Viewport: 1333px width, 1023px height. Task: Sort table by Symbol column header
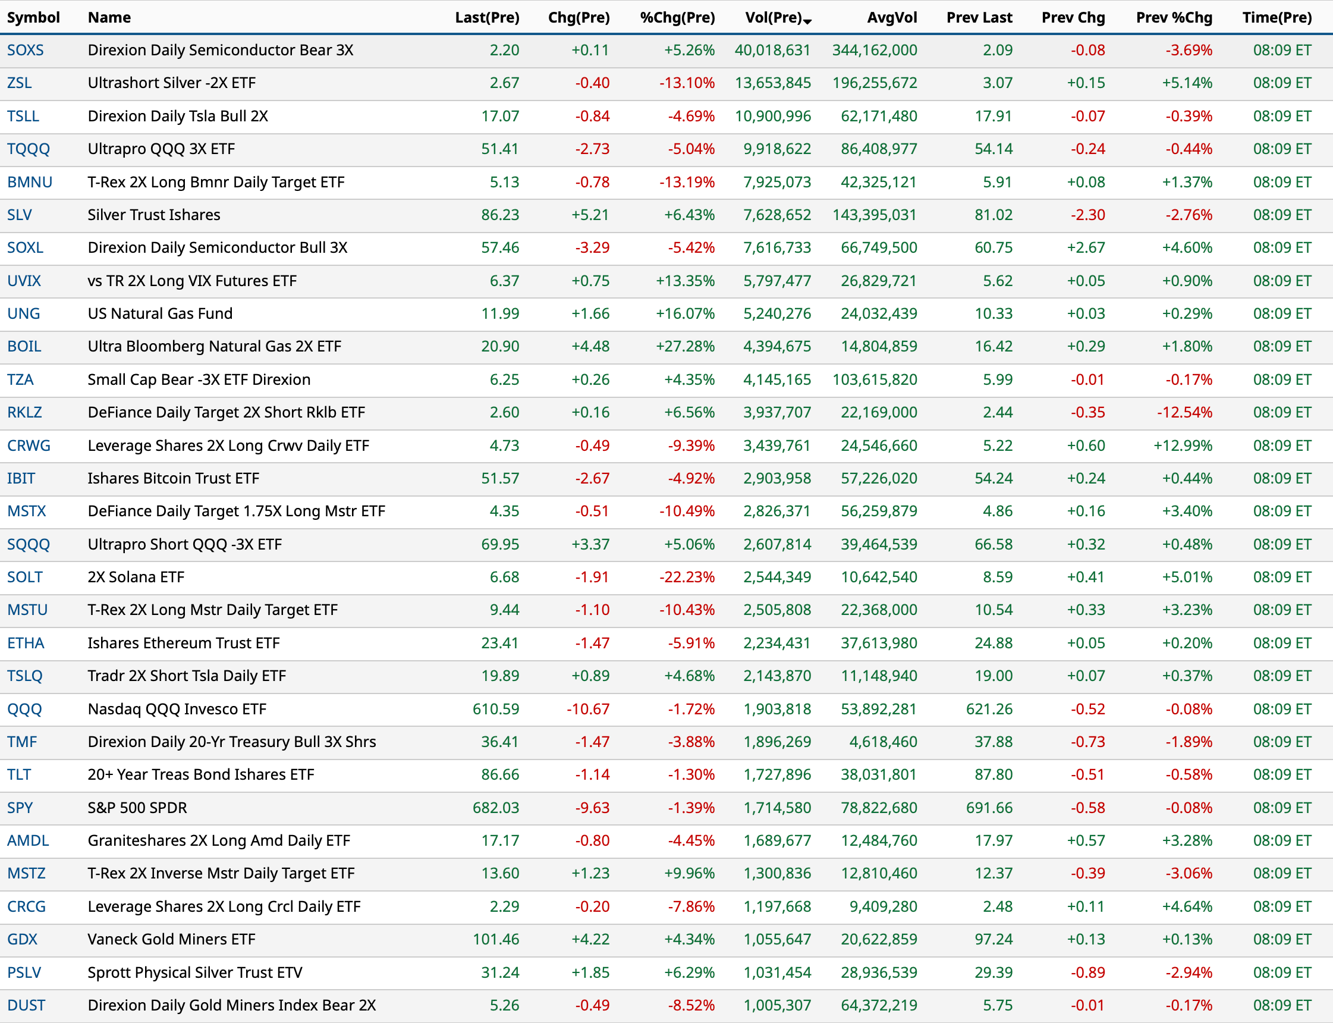click(x=33, y=17)
